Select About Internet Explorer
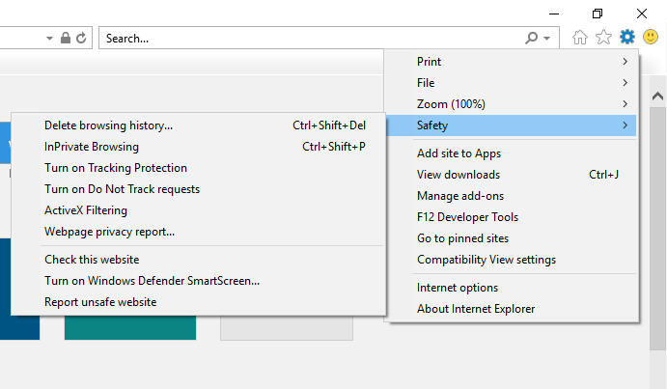 pos(512,309)
